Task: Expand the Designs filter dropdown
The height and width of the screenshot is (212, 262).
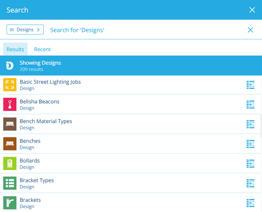Action: coord(25,30)
